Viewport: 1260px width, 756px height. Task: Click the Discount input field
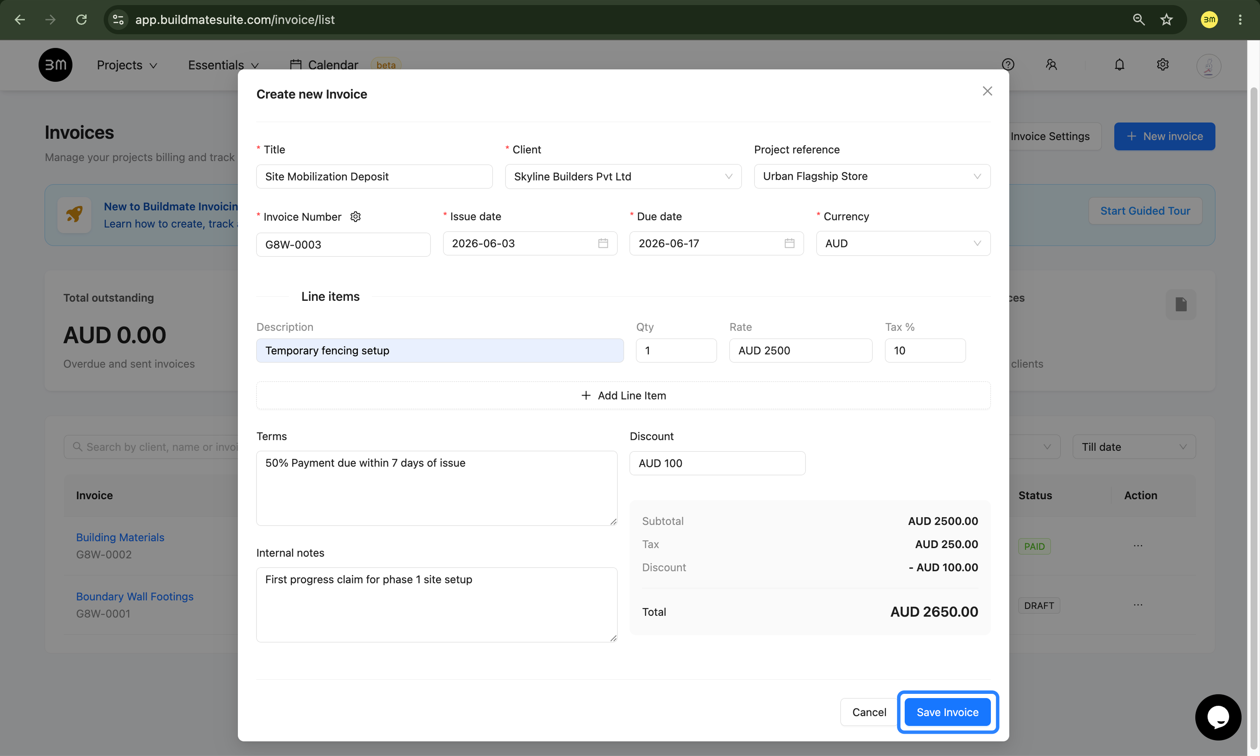tap(717, 463)
